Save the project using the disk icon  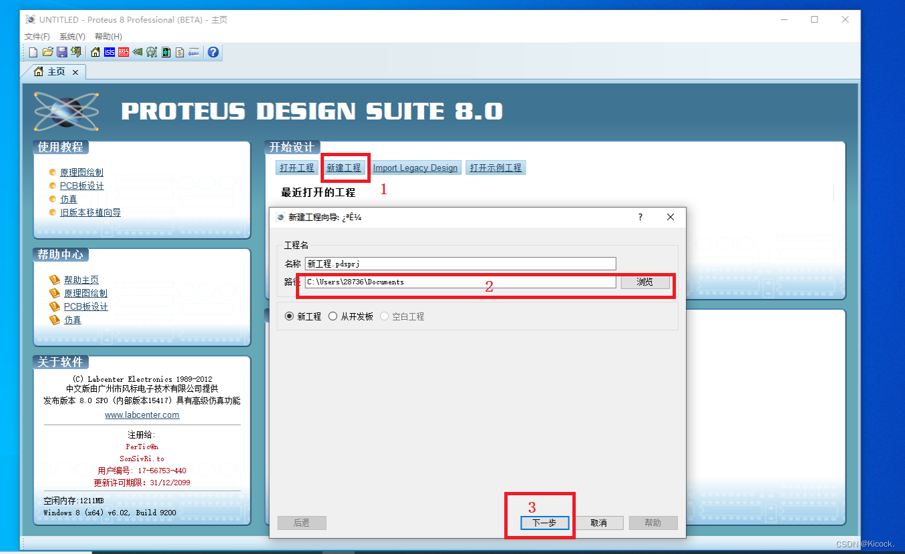[x=63, y=52]
